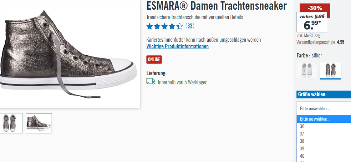
Task: Open the 33 reviews link
Action: 190,26
